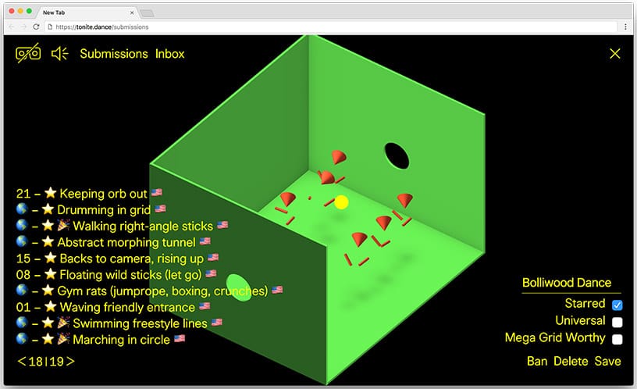This screenshot has height=389, width=637.
Task: Switch to the Inbox tab
Action: click(x=169, y=54)
